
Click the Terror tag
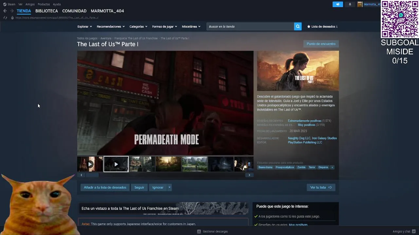[x=312, y=167]
